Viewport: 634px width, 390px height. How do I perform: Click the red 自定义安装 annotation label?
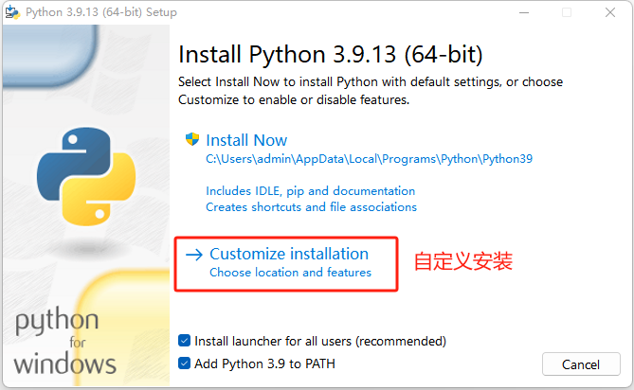click(x=462, y=262)
